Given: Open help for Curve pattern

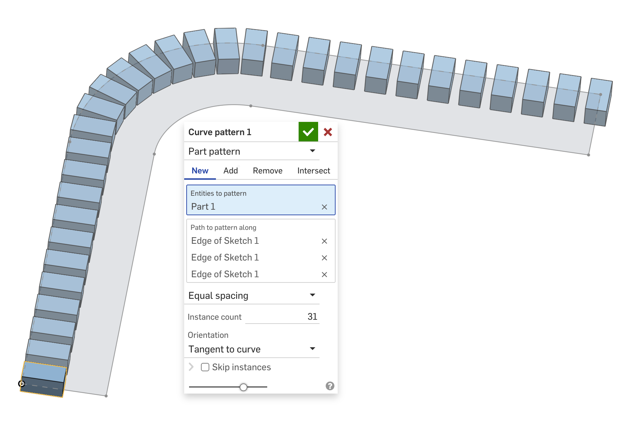Looking at the screenshot, I should (330, 386).
